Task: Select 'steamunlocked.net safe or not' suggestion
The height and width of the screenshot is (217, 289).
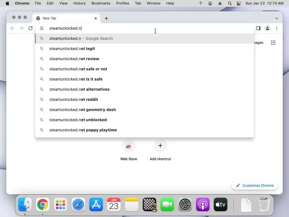Action: tap(144, 69)
